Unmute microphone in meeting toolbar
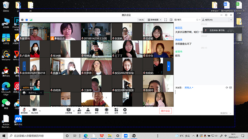The height and width of the screenshot is (139, 248). click(x=24, y=111)
